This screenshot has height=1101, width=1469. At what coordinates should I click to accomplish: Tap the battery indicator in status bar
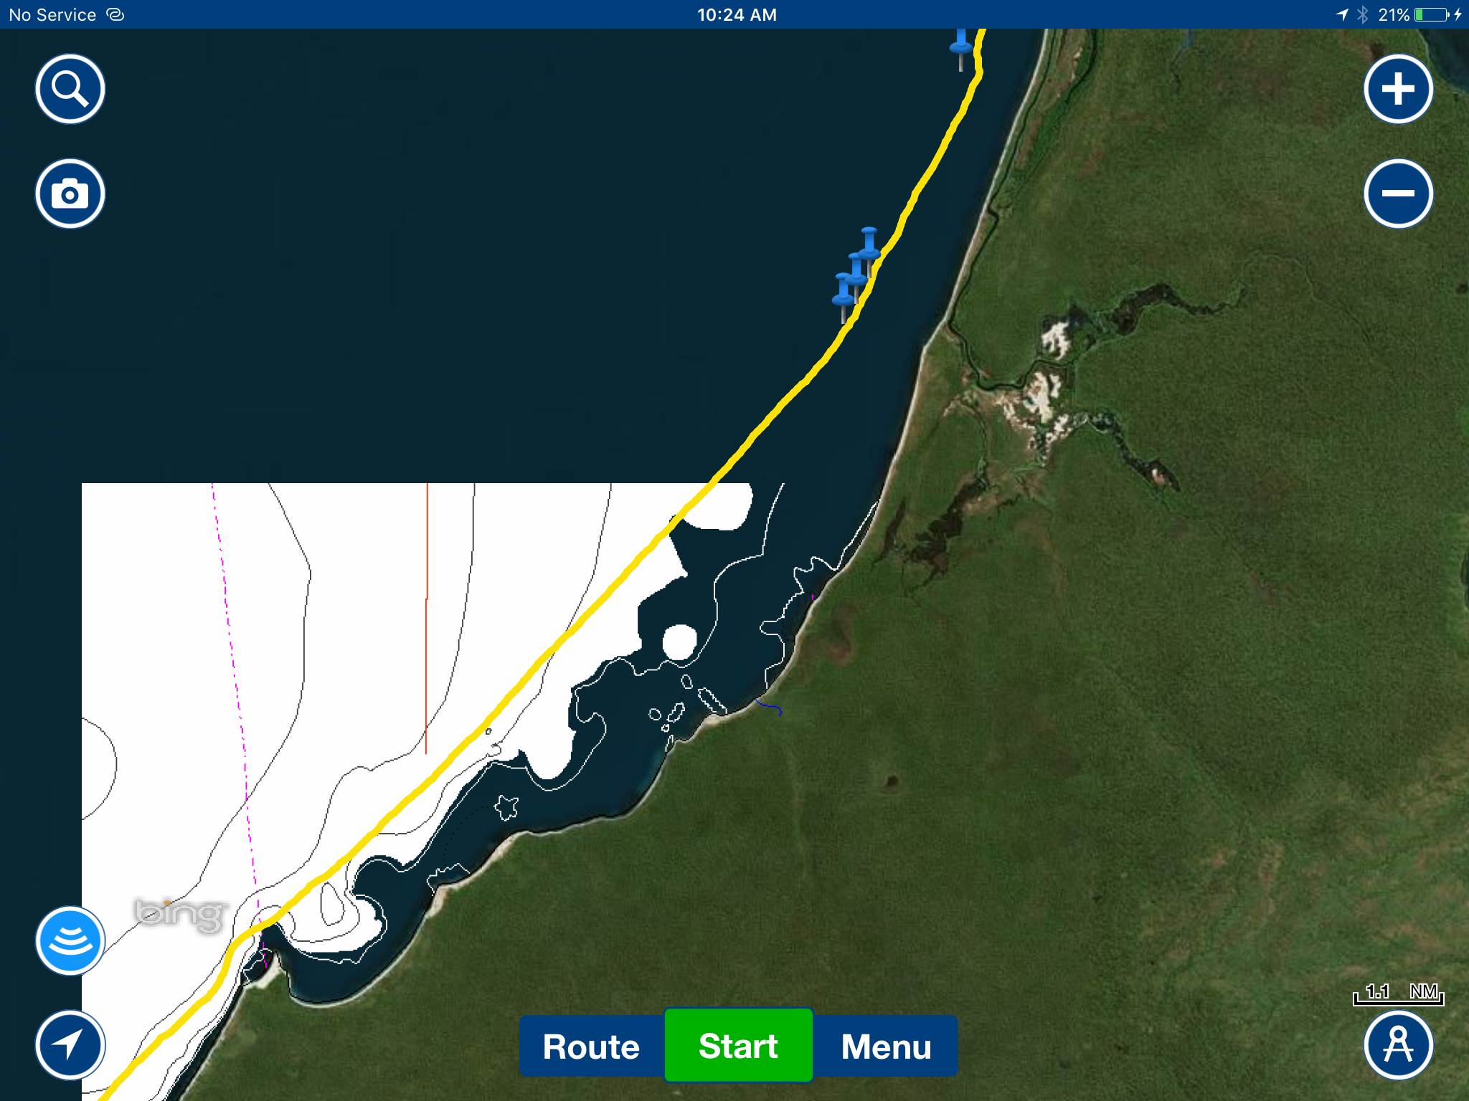coord(1432,14)
